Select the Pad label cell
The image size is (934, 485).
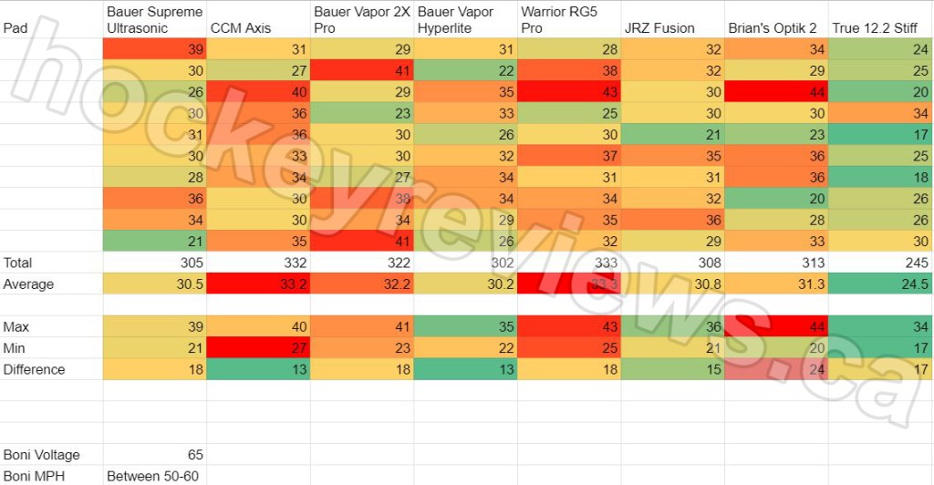(16, 28)
